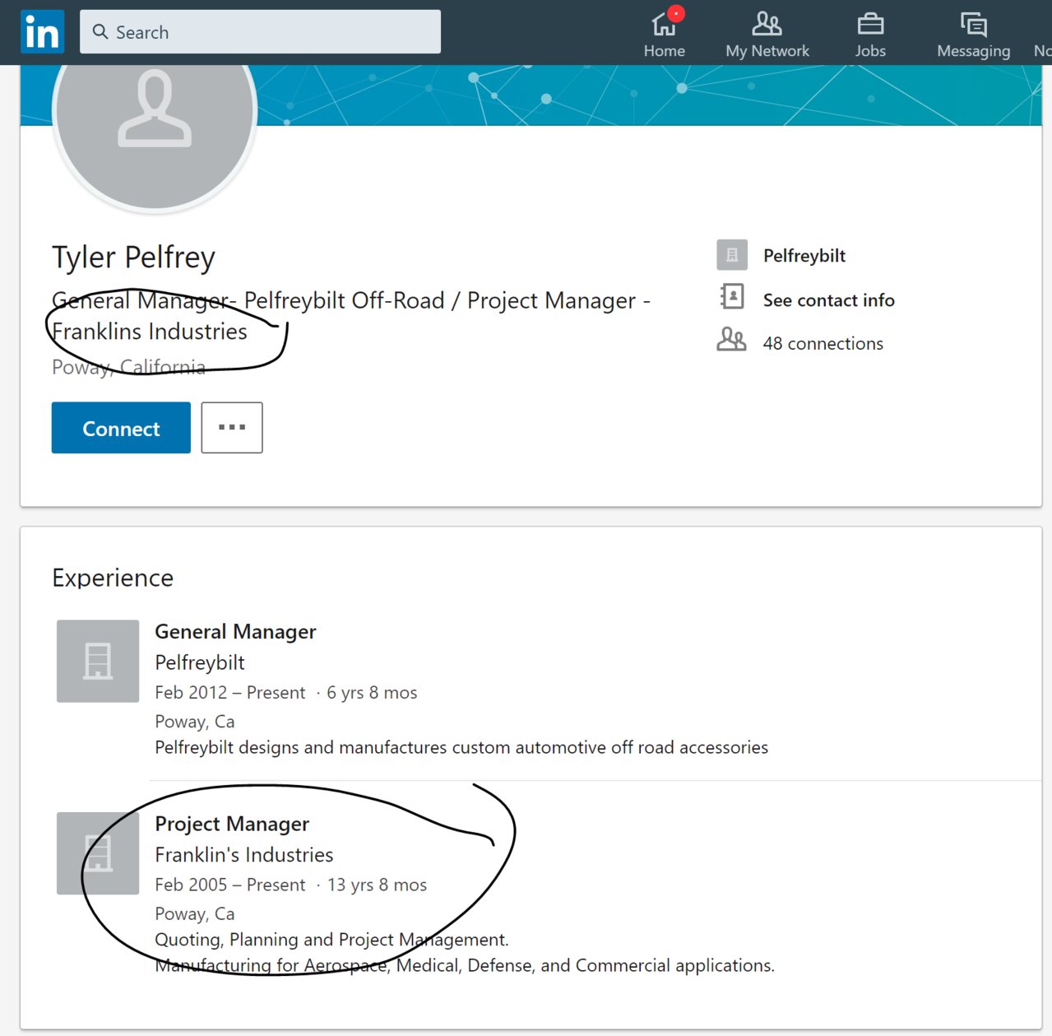Viewport: 1052px width, 1036px height.
Task: Click the contact info address-book icon
Action: point(731,296)
